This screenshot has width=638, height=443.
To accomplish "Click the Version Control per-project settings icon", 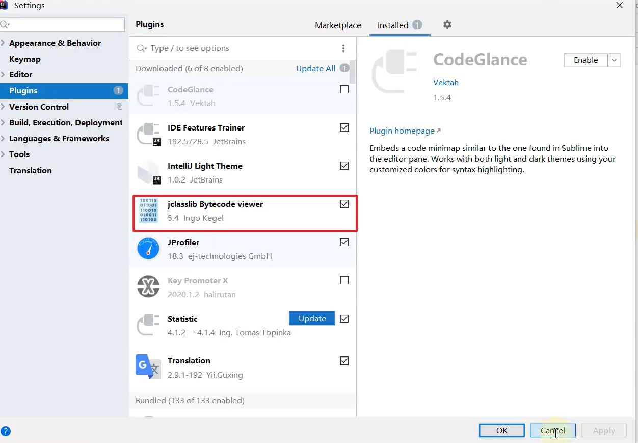I will point(119,107).
